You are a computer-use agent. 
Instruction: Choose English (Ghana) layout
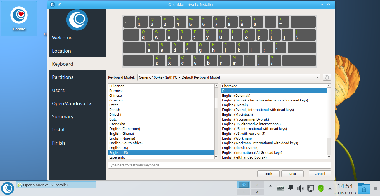point(161,133)
